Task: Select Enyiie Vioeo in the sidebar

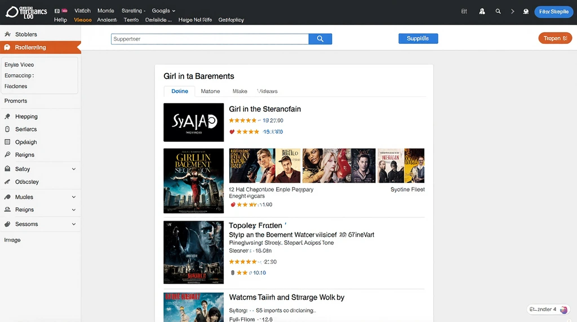Action: pyautogui.click(x=19, y=65)
